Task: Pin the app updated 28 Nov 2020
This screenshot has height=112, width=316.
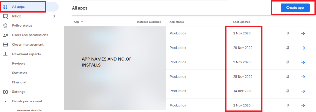Action: click(x=288, y=48)
